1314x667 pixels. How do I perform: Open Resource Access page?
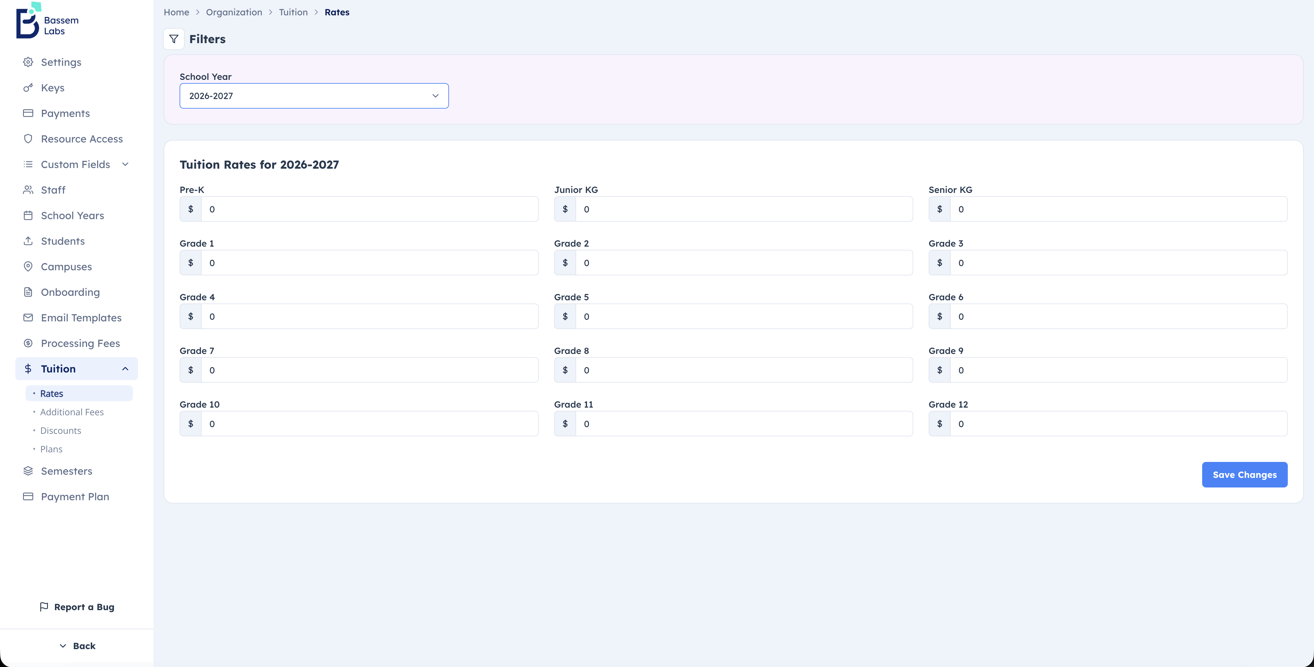coord(76,139)
